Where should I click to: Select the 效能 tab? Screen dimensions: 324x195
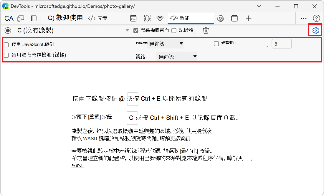(x=191, y=18)
